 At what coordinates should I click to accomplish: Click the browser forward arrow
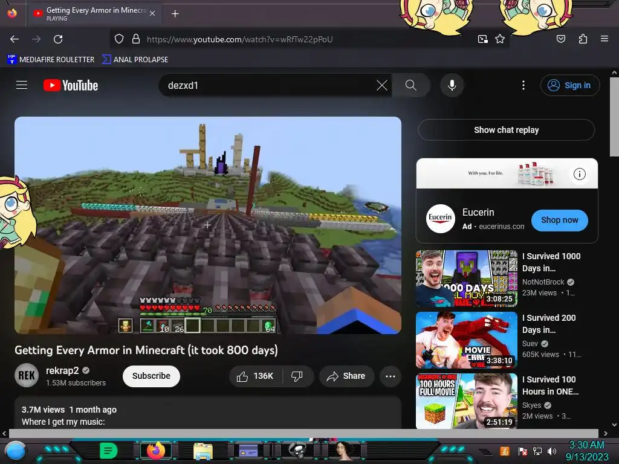[36, 39]
